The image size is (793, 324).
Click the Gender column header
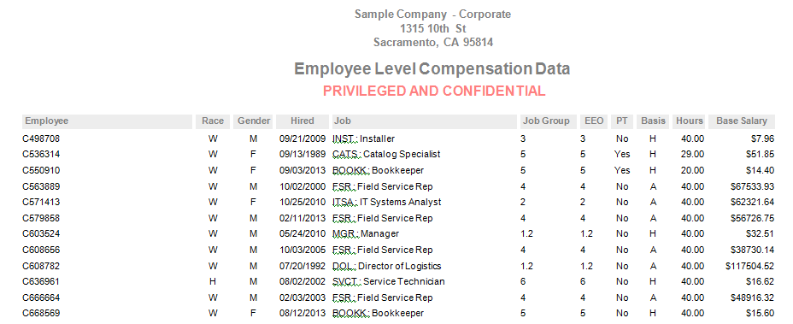click(x=254, y=121)
